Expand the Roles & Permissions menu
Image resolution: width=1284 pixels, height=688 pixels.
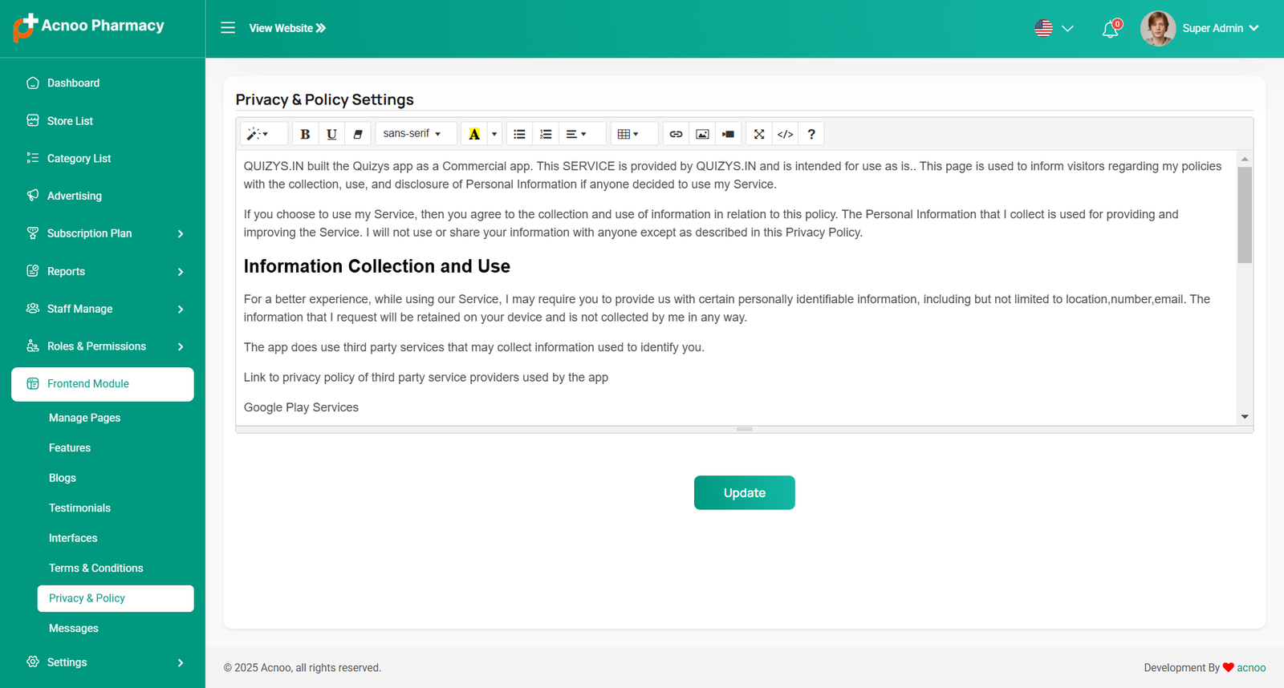click(103, 346)
